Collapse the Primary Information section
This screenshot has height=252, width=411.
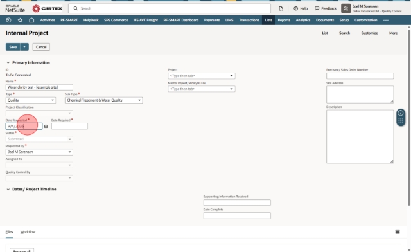pyautogui.click(x=8, y=63)
